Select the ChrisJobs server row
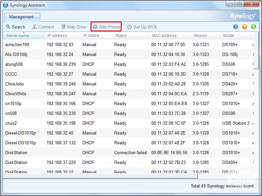Viewport: 262px width, 196px height. (x=128, y=84)
